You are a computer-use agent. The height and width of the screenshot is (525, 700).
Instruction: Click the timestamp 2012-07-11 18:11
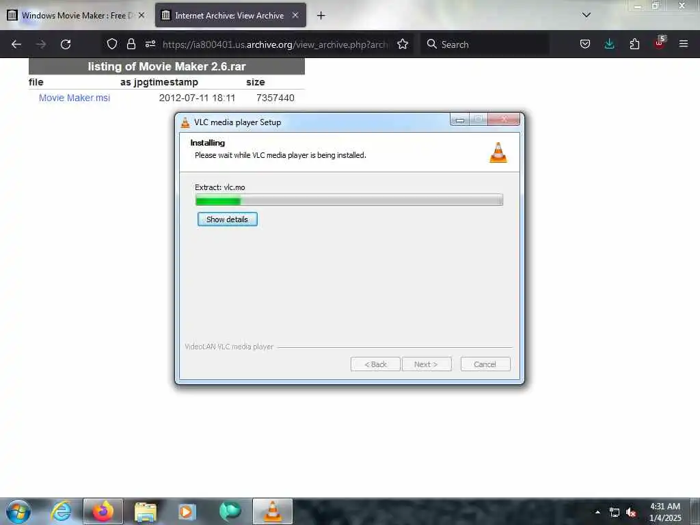pos(197,98)
